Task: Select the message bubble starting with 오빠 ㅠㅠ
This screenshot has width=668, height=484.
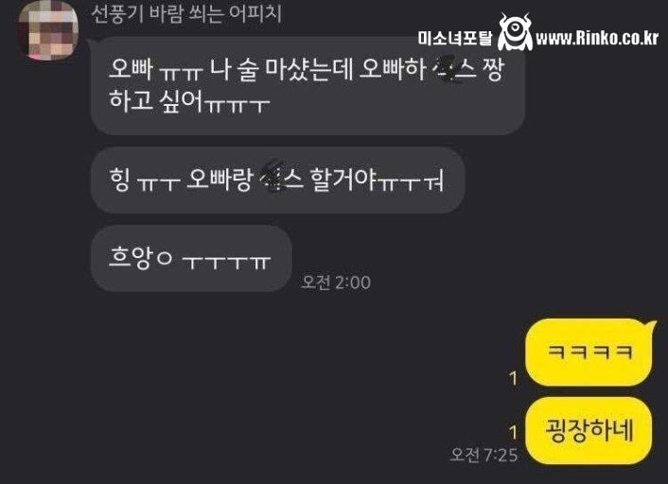Action: point(308,86)
